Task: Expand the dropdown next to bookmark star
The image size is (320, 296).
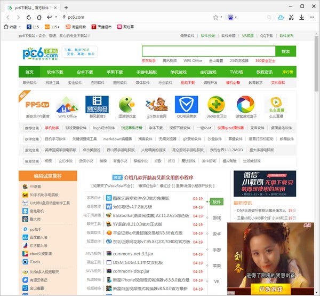Action: coord(222,17)
